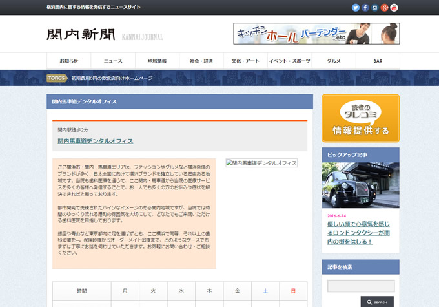Click the 横浜関内に関する情報を発信するニュースサイト tagline
Viewport: 439px width, 307px height.
tap(94, 7)
